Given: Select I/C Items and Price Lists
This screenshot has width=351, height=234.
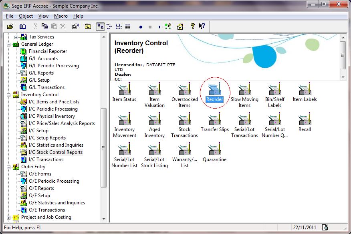Looking at the screenshot, I should point(54,102).
